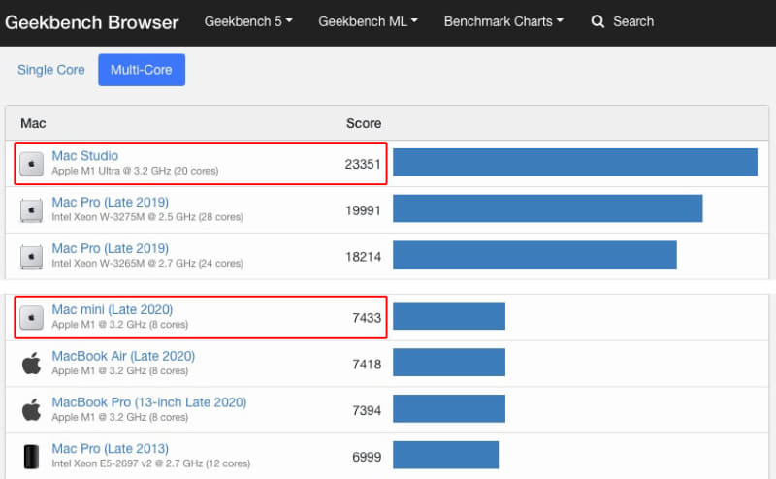This screenshot has height=479, width=776.
Task: Click the Mac Pro 2013 6999 score bar
Action: (446, 455)
